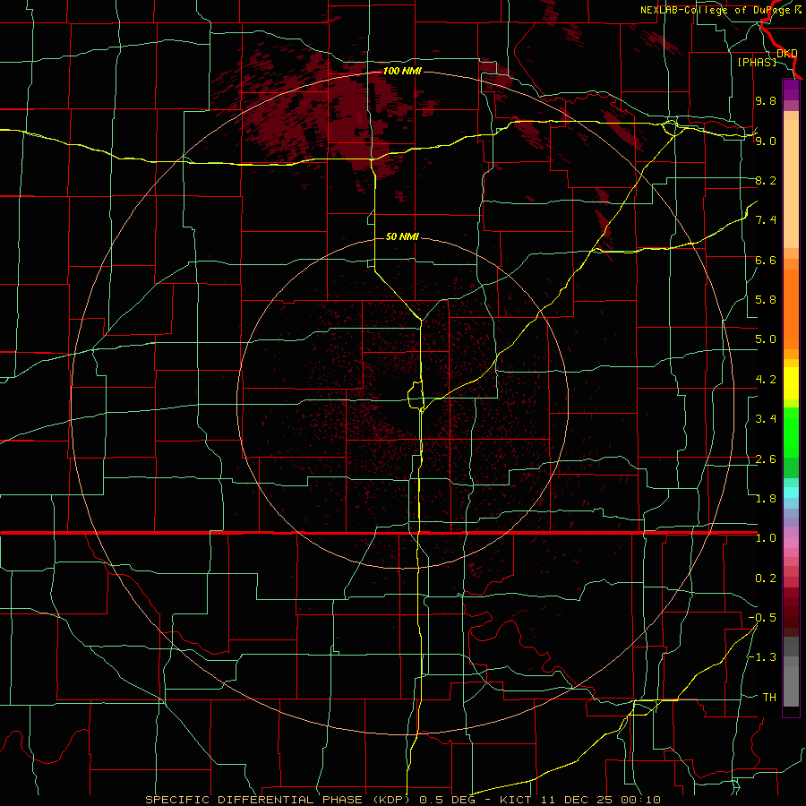Click the NEXLAB-College of DuPage credit text

(721, 10)
